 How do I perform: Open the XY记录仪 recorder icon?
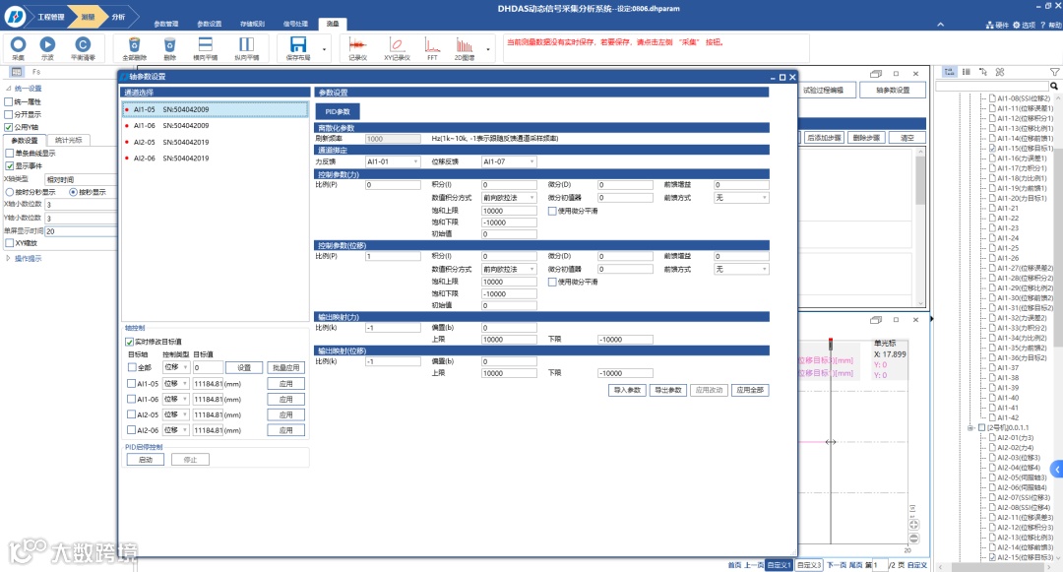click(x=397, y=44)
